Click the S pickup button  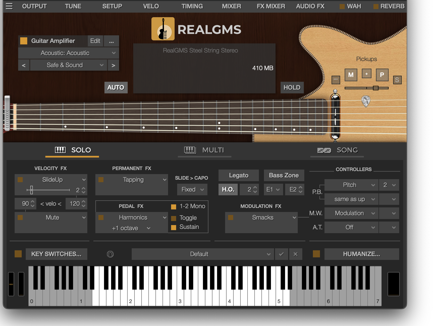coord(397,80)
